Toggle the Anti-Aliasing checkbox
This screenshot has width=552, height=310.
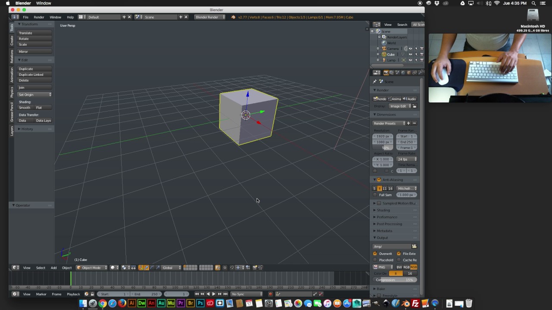pos(379,180)
